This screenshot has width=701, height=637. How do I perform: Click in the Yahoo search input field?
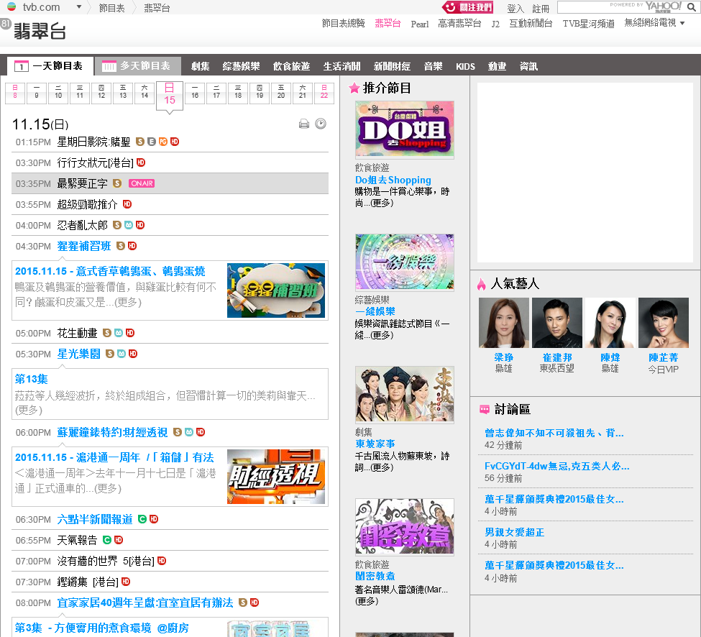click(x=621, y=8)
